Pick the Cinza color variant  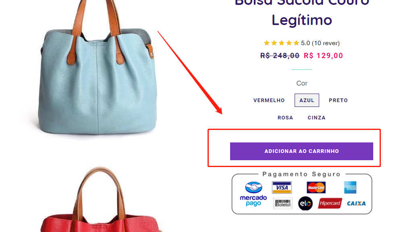pos(316,118)
